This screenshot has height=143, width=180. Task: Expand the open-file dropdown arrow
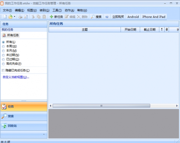15,17
